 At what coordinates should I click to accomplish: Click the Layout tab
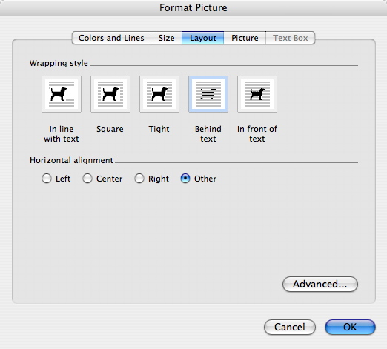[203, 38]
